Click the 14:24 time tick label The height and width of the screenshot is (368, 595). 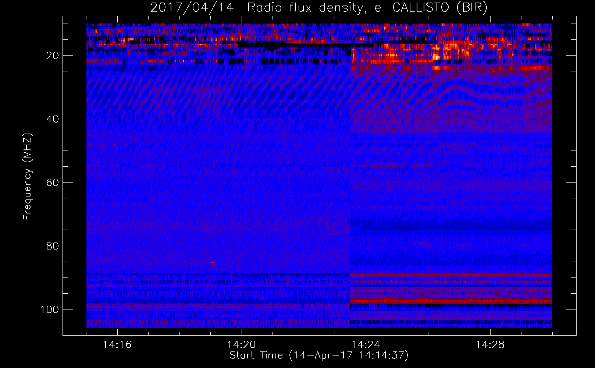click(366, 344)
